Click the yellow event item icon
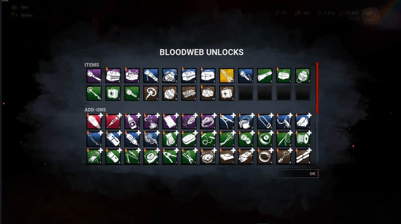Image resolution: width=401 pixels, height=224 pixels. click(x=227, y=75)
